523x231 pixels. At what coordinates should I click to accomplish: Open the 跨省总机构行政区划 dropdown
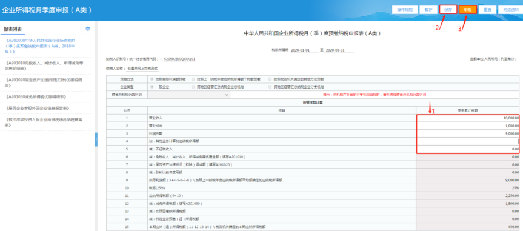tap(189, 95)
